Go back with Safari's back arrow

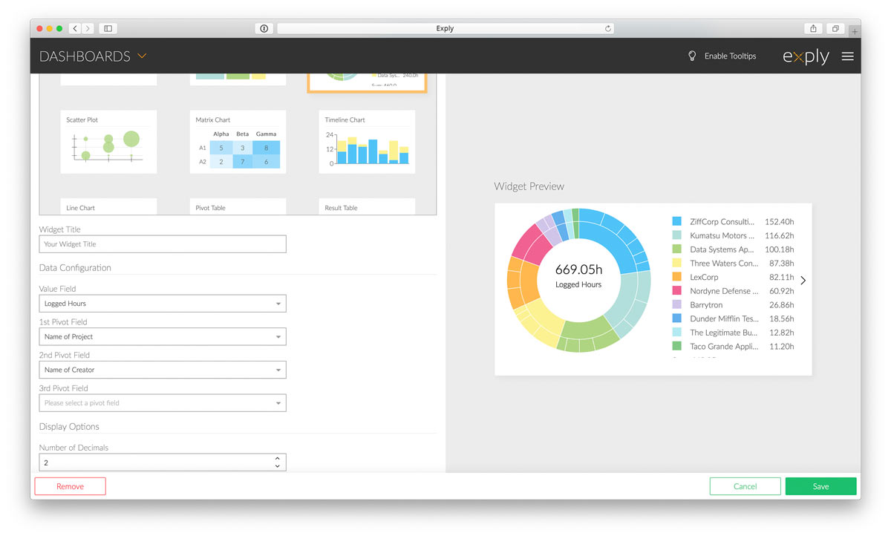[x=75, y=28]
